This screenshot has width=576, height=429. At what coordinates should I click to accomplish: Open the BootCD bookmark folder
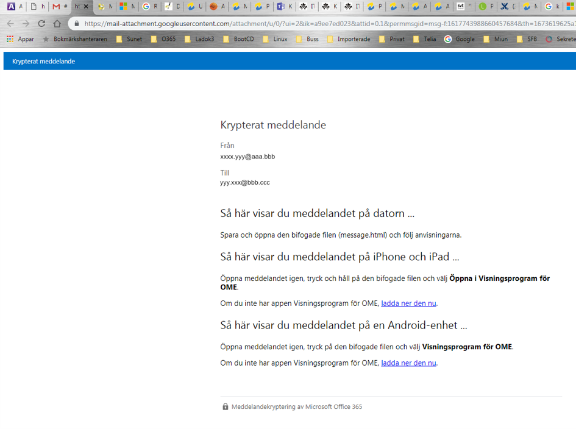pos(238,39)
